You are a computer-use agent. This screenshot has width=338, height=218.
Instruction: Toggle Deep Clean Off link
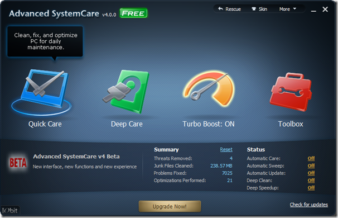coord(311,181)
